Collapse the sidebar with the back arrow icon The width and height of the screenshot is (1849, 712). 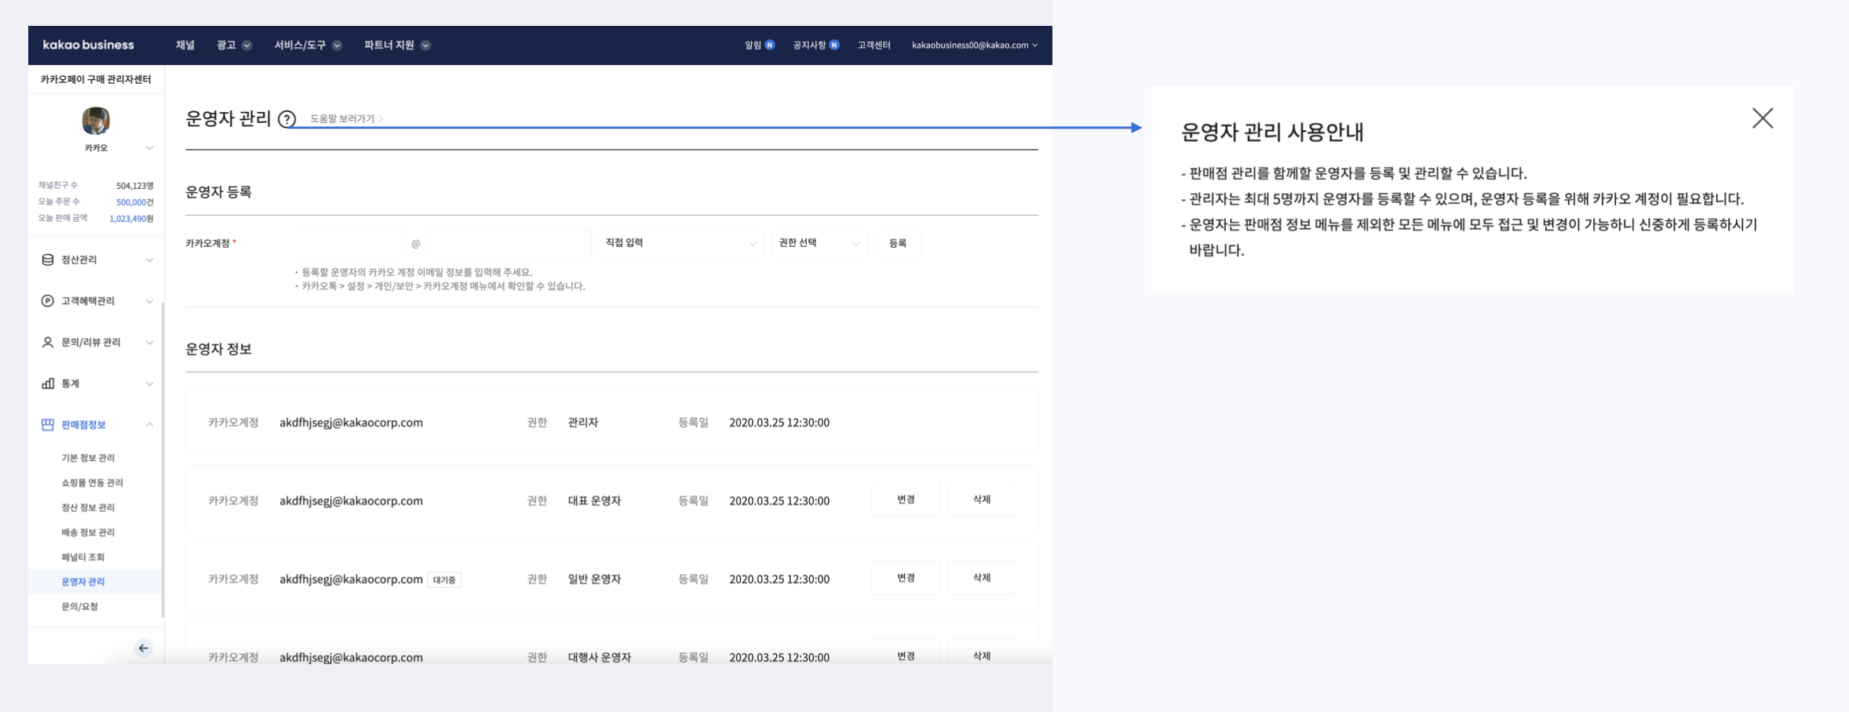pyautogui.click(x=143, y=648)
